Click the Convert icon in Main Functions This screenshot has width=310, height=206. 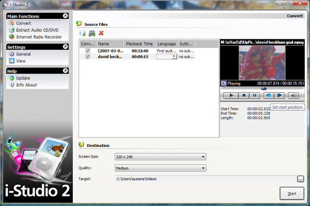pyautogui.click(x=12, y=23)
